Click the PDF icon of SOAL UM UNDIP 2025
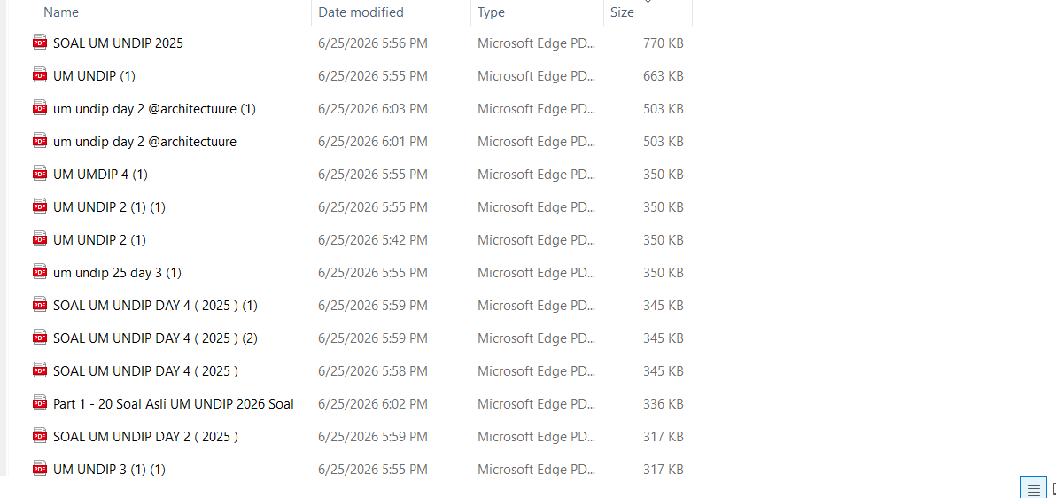The width and height of the screenshot is (1056, 498). click(40, 43)
